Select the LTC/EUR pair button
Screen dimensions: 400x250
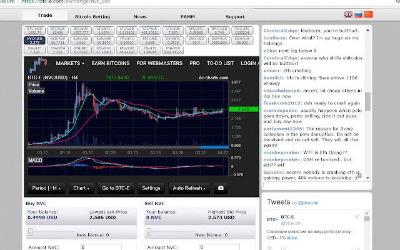tap(173, 31)
